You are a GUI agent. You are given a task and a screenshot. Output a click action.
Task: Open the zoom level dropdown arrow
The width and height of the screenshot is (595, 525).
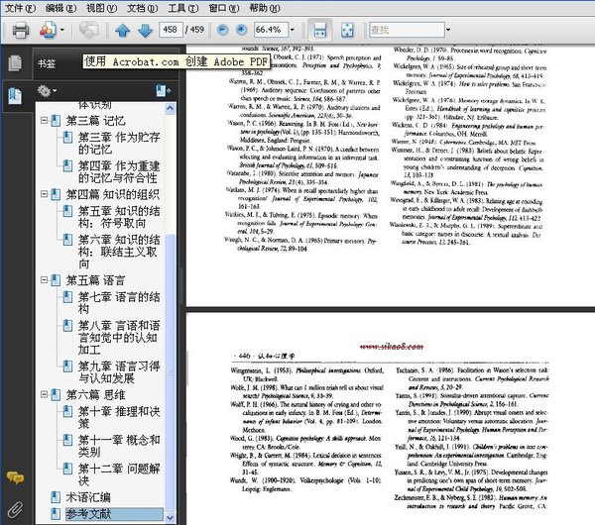tap(293, 30)
